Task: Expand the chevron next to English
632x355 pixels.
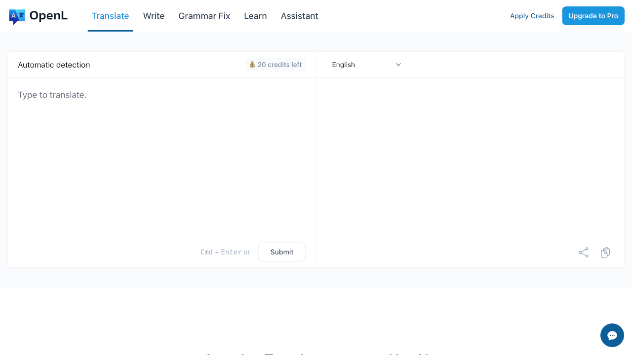Action: (398, 65)
